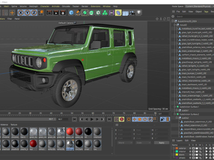Select the silver material
Image resolution: width=214 pixels, height=160 pixels.
click(88, 144)
